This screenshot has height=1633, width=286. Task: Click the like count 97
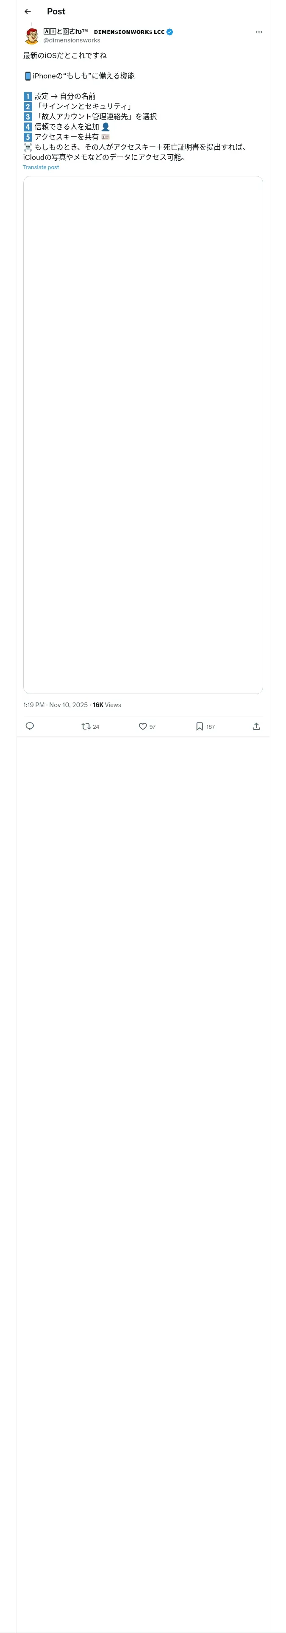point(152,727)
